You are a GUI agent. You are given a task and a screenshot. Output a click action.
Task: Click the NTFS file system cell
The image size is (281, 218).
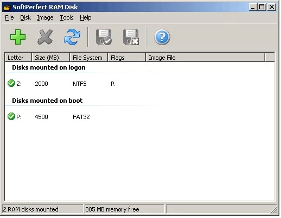[x=80, y=84]
